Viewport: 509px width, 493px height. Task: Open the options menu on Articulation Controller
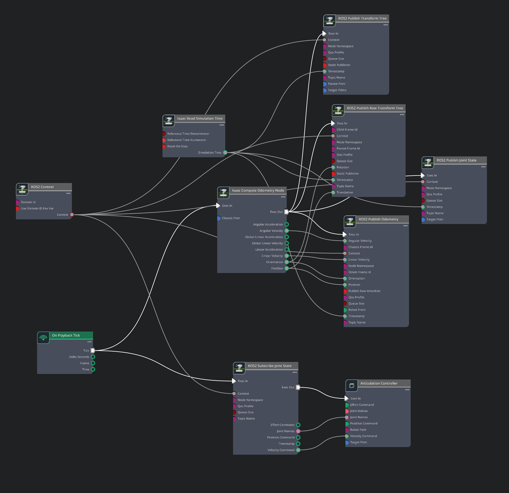[407, 389]
